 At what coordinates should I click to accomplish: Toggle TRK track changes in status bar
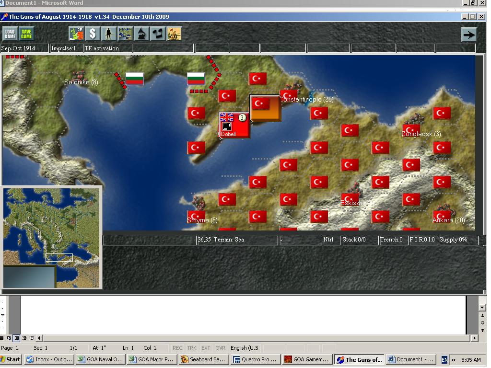point(192,348)
